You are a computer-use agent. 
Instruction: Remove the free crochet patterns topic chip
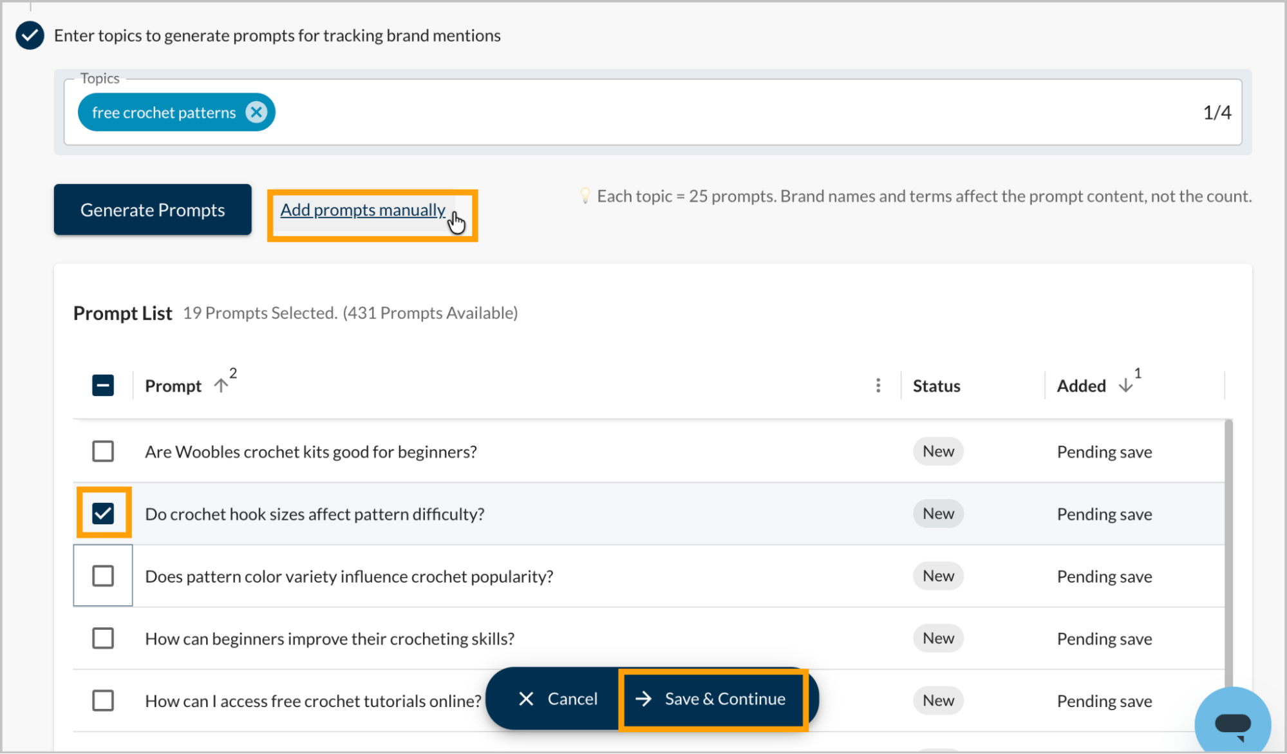click(x=256, y=113)
